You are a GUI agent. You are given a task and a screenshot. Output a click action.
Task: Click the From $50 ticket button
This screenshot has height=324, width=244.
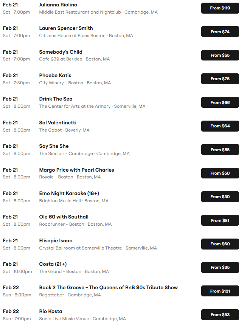[220, 173]
